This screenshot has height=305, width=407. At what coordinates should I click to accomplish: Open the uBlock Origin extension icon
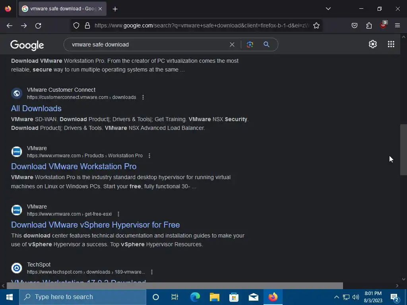click(x=384, y=25)
